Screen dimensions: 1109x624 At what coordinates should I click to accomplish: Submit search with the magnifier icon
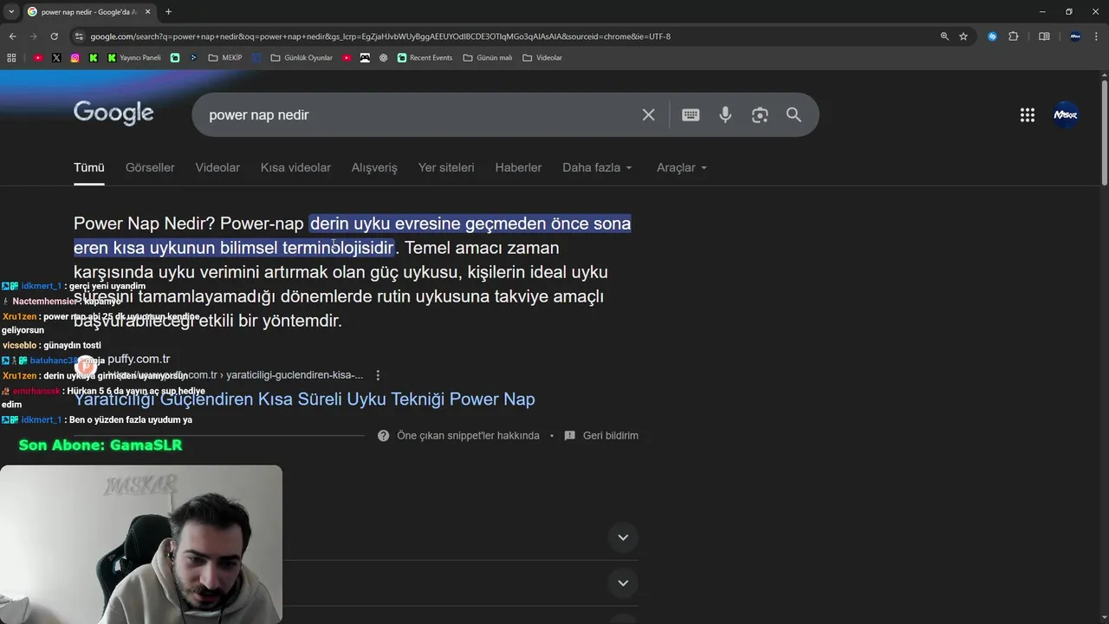coord(794,114)
